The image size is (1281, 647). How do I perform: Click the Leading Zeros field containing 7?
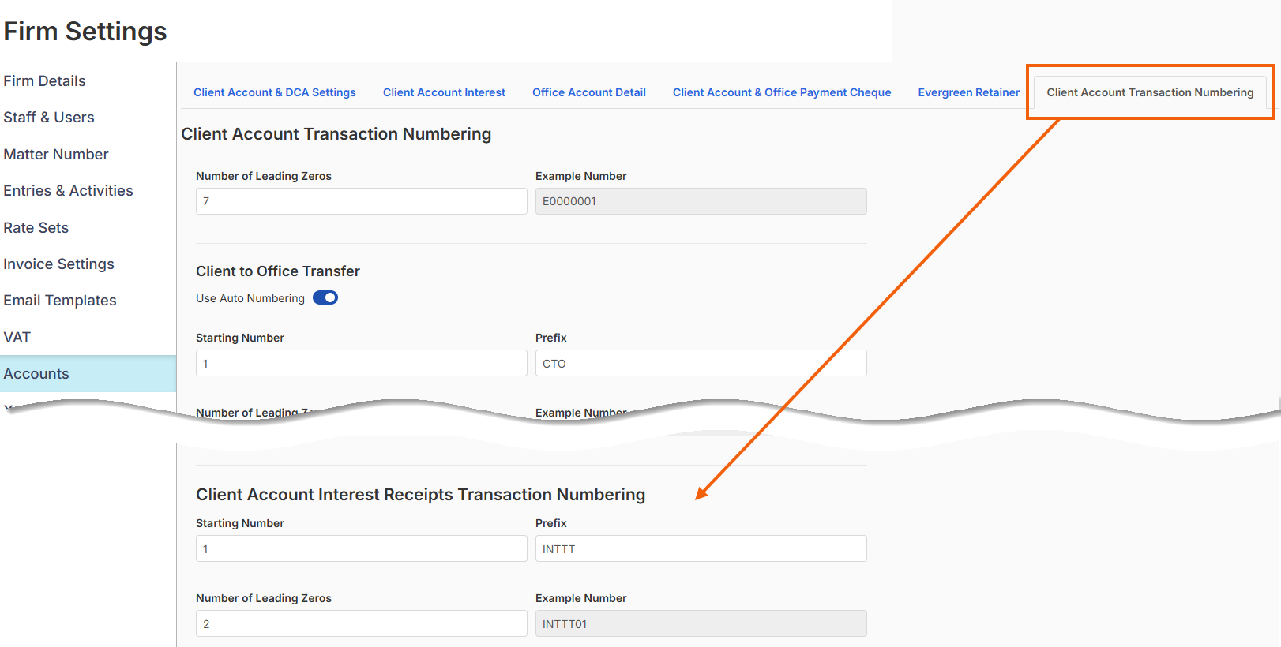pyautogui.click(x=361, y=201)
